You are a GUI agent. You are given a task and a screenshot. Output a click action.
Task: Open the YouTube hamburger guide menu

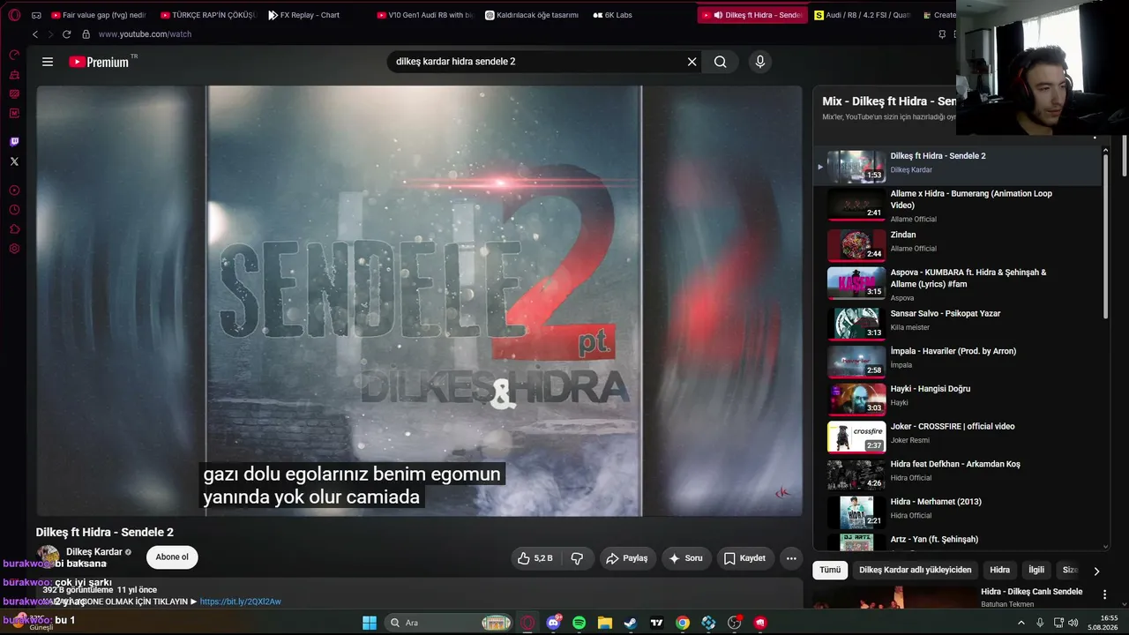[48, 62]
